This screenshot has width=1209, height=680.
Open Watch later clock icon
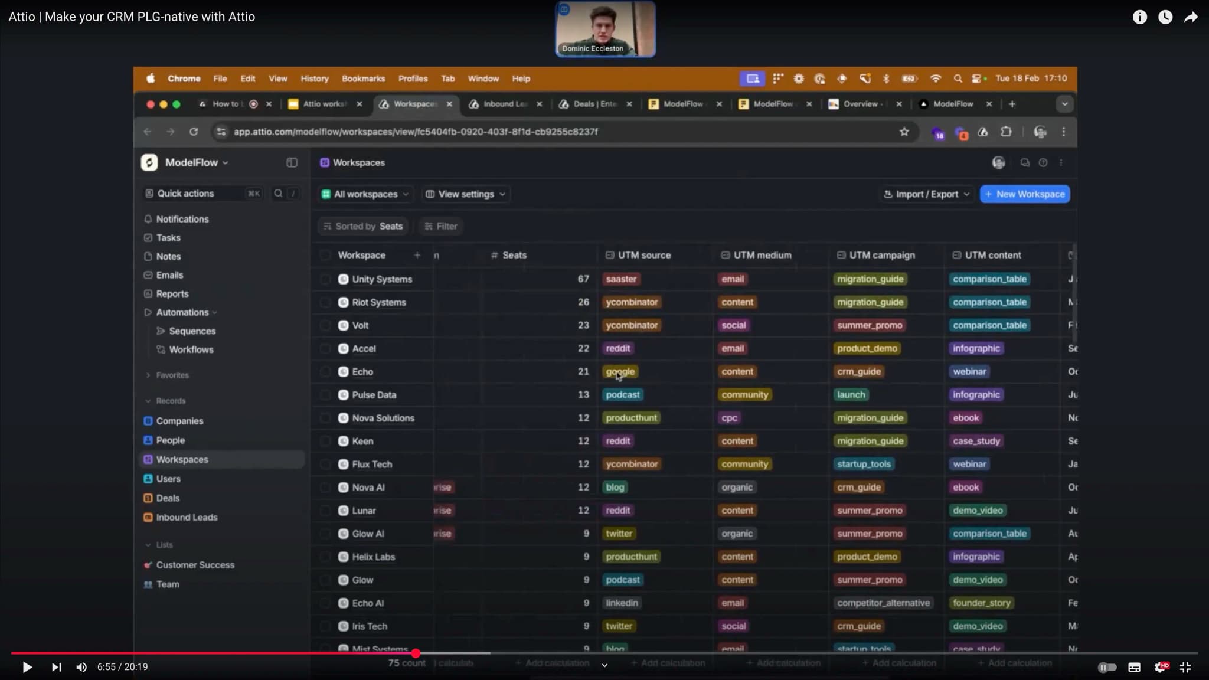[1165, 17]
